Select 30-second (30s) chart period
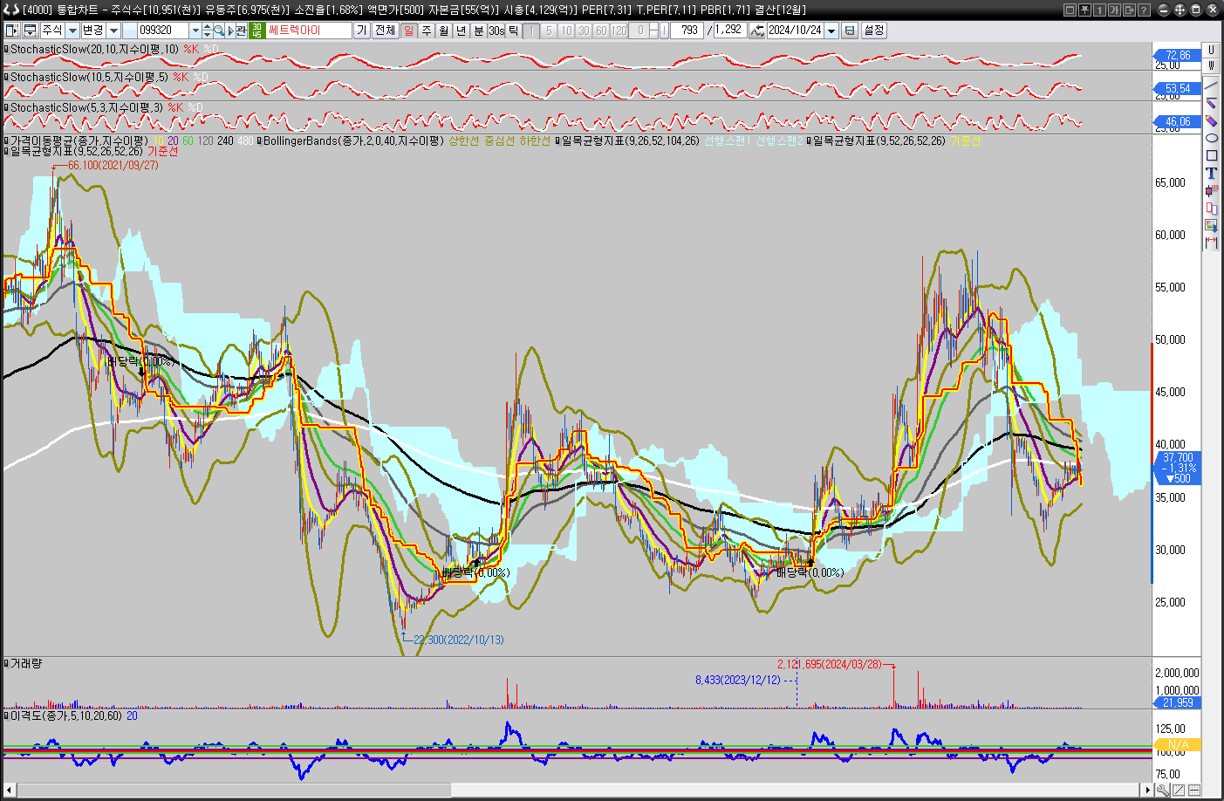 pos(496,31)
